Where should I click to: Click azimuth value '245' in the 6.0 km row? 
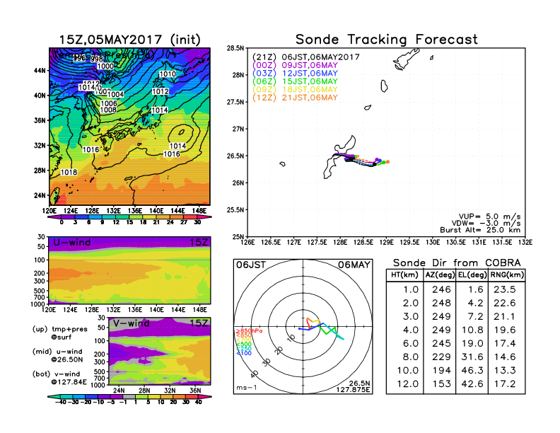[441, 344]
